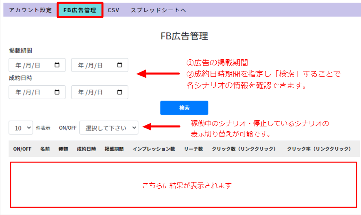The image size is (361, 215).
Task: Click the ON/OFF label beside the dropdown
Action: (67, 128)
